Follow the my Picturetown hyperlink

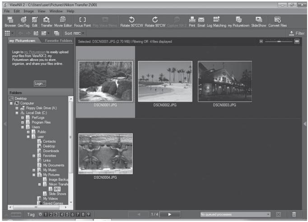tap(35, 52)
